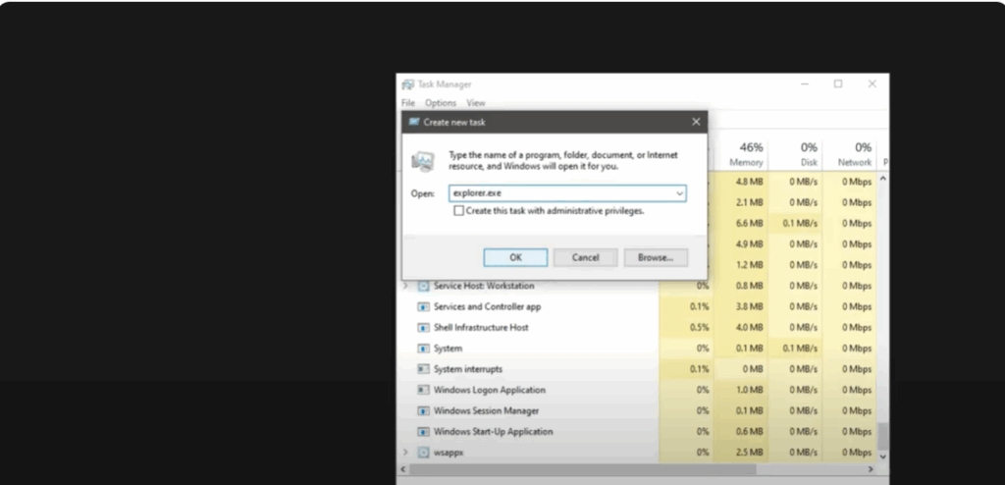Screen dimensions: 1005x485
Task: Click the wsappx gear icon
Action: click(423, 453)
